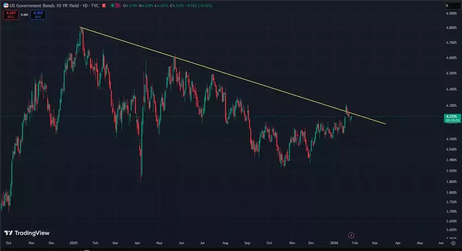Click the 3.700% price axis label
The image size is (462, 251).
click(x=451, y=211)
